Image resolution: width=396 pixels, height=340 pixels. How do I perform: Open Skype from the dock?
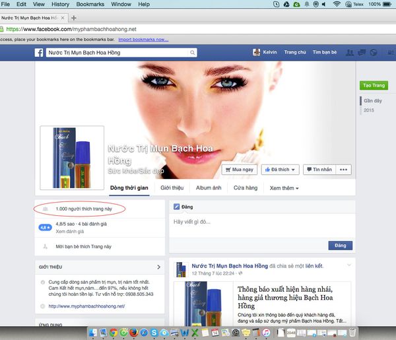tap(154, 333)
